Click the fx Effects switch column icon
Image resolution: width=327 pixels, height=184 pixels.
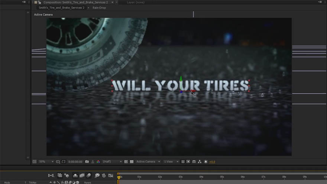coord(62,183)
